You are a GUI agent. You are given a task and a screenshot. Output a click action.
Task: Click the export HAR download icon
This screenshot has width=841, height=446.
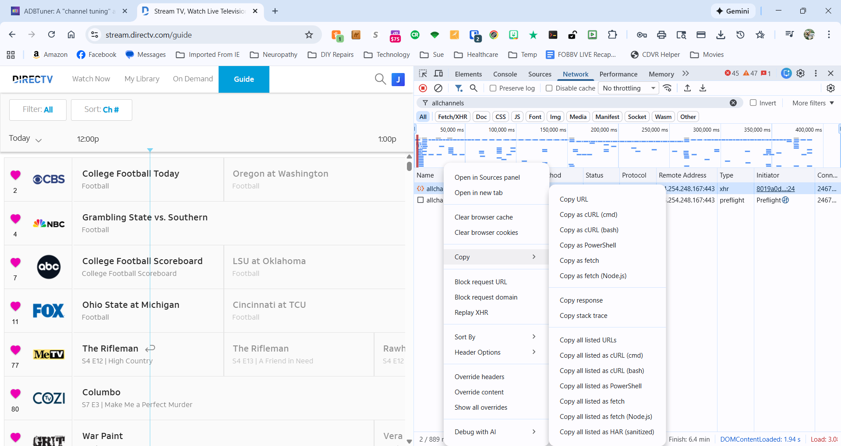[703, 88]
